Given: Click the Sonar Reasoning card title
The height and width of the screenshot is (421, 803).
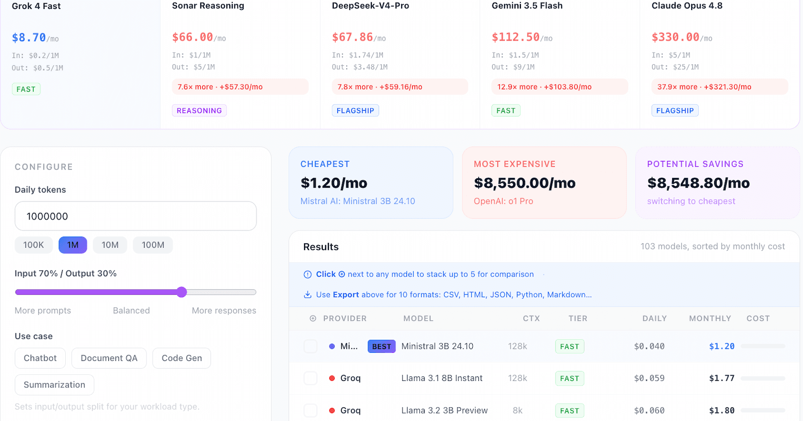Looking at the screenshot, I should pos(208,6).
